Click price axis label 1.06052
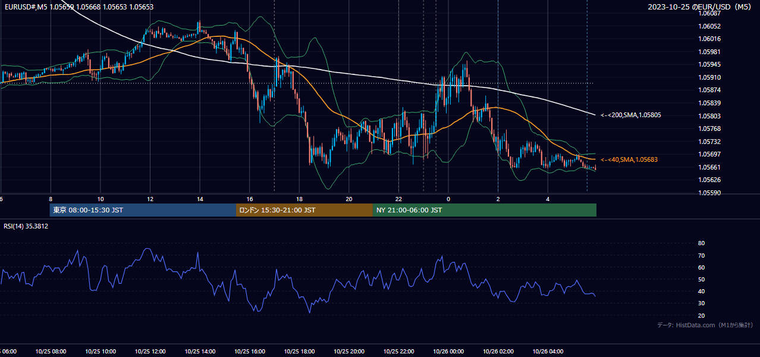760x357 pixels. pos(711,26)
